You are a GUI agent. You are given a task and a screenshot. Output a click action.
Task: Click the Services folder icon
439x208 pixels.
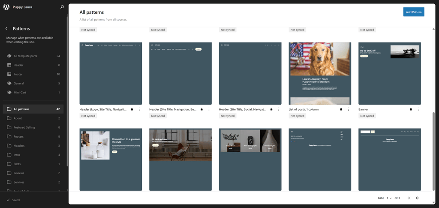[x=9, y=182]
